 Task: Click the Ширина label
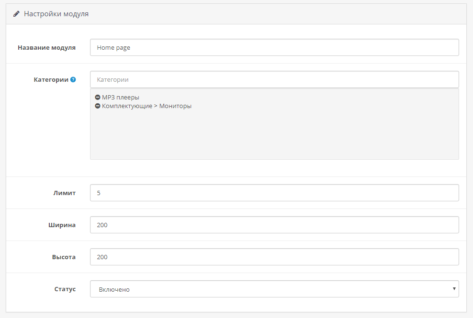tap(63, 225)
